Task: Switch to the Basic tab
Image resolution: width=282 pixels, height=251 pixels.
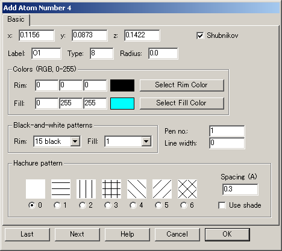Action: (16, 19)
